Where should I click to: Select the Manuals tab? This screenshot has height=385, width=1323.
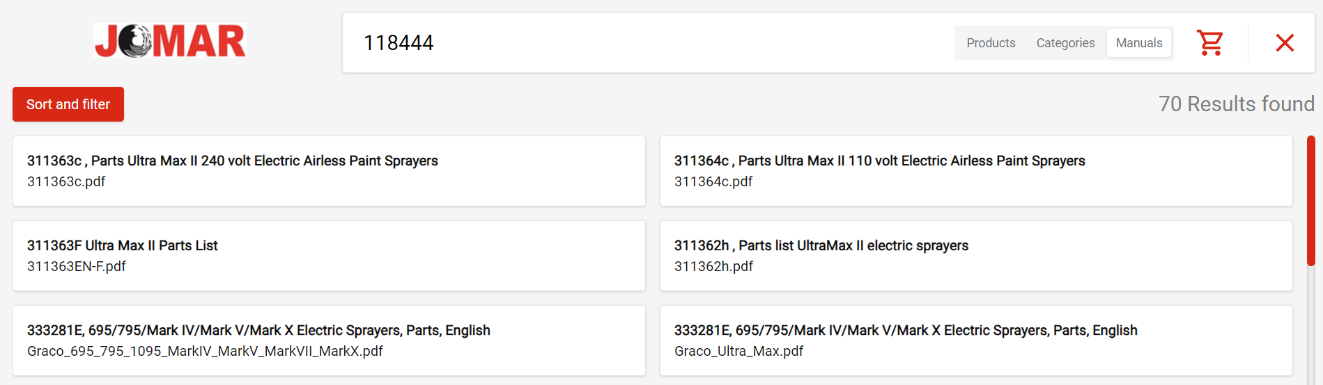tap(1139, 43)
